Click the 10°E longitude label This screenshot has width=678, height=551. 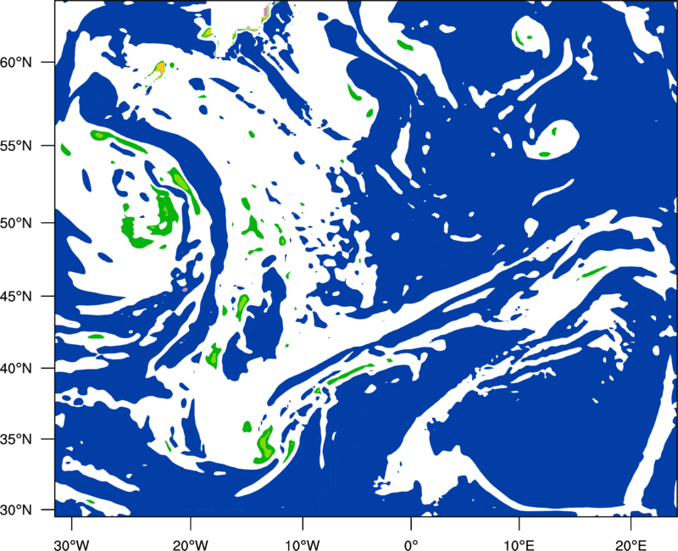(519, 545)
